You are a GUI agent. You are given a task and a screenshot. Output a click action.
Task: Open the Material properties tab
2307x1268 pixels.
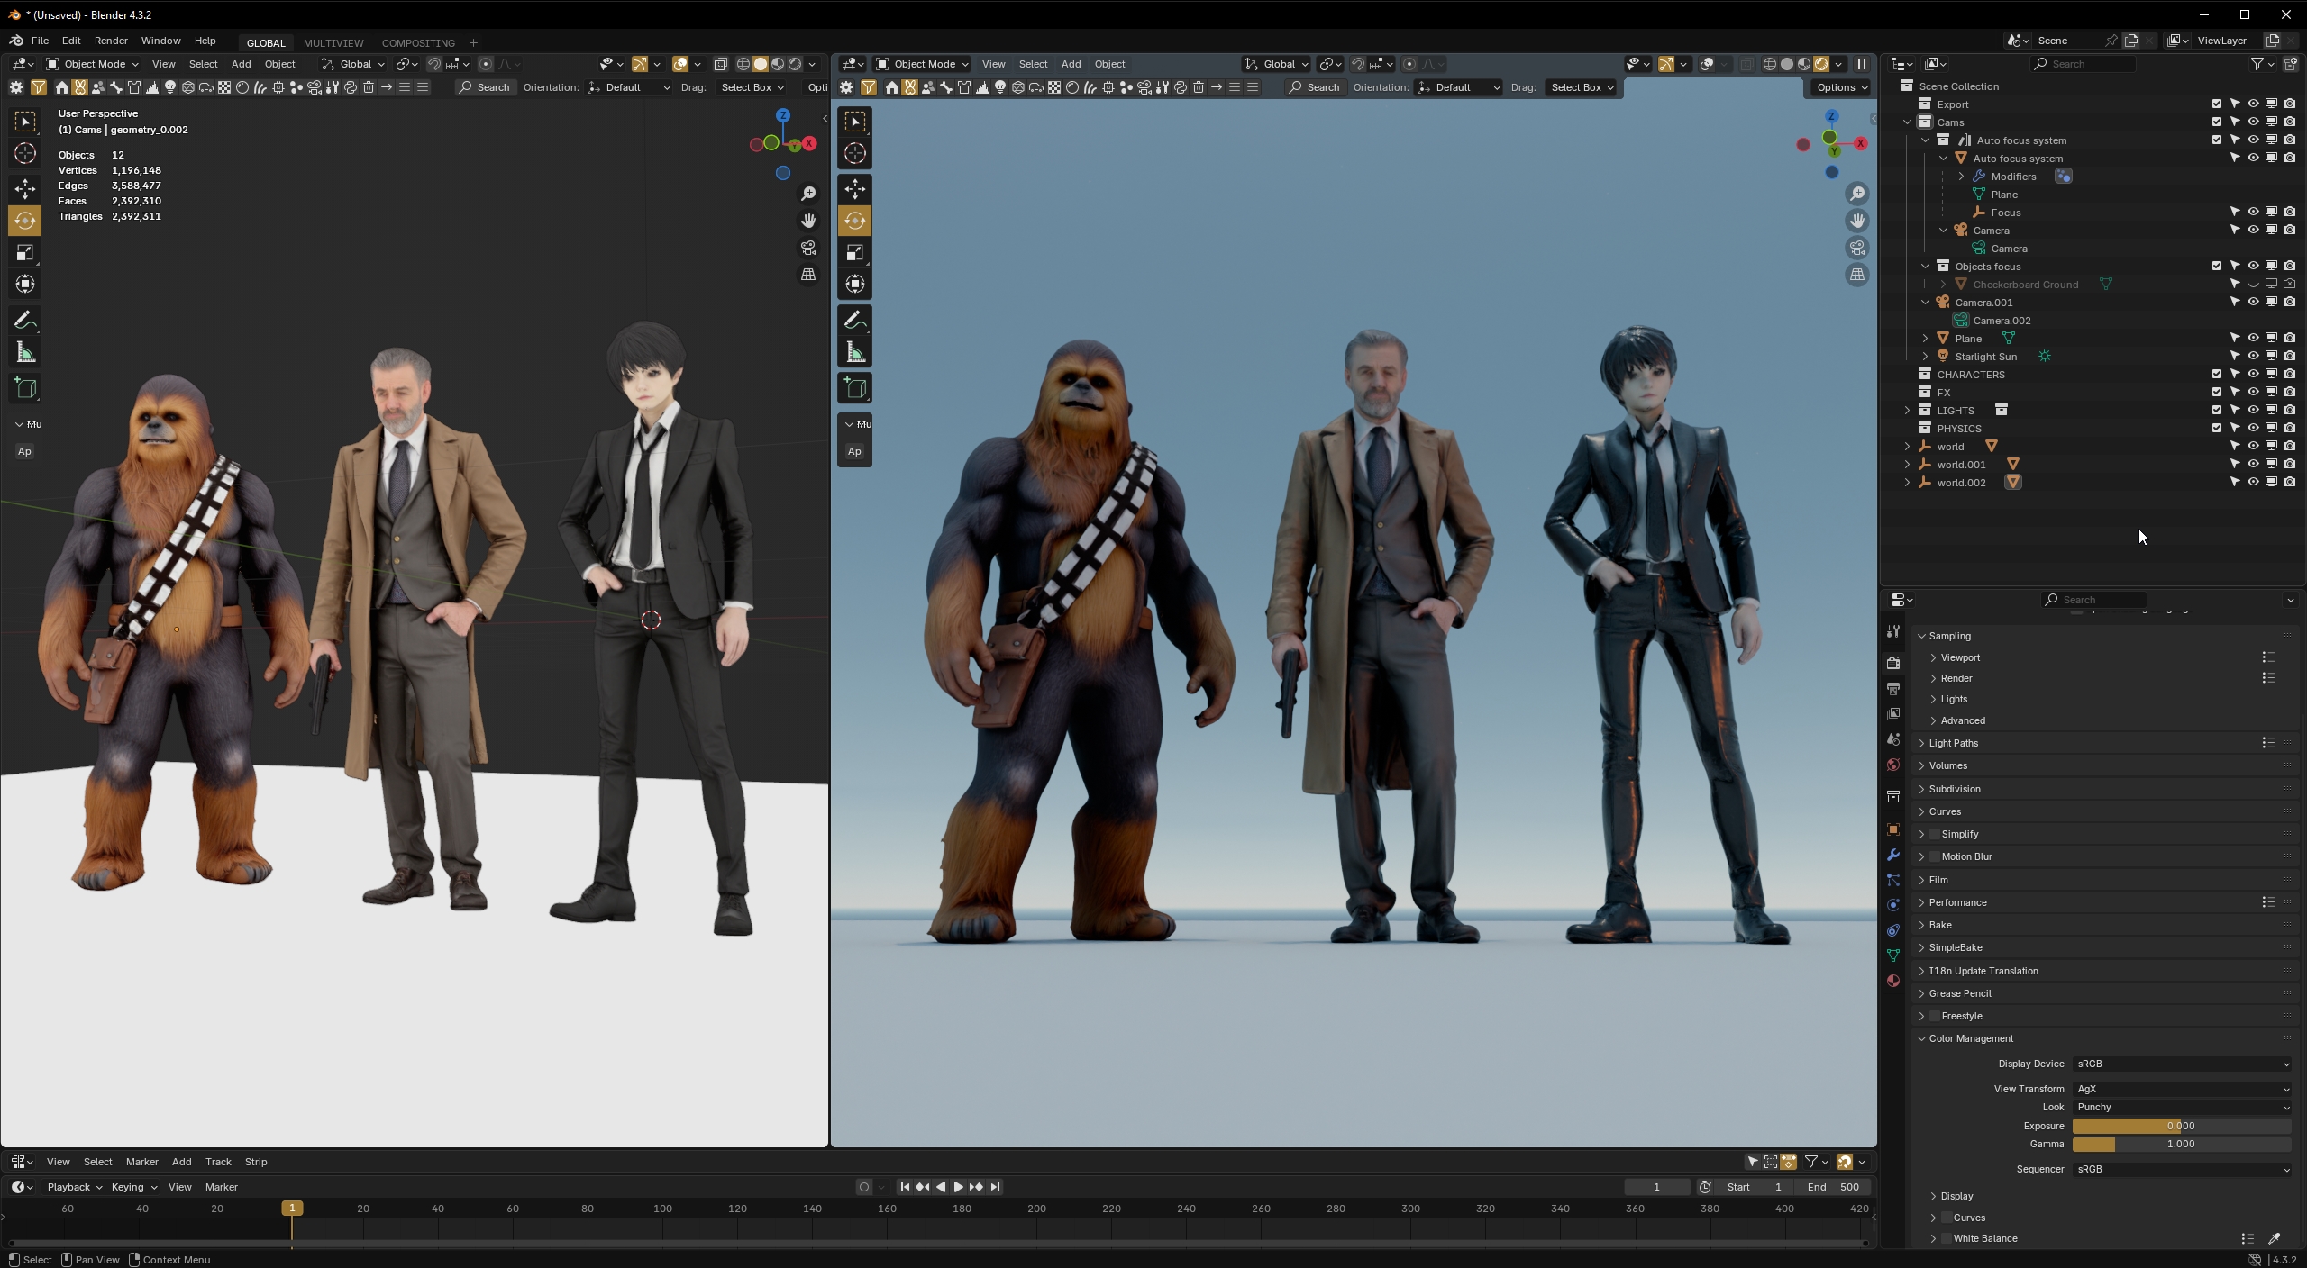point(1893,981)
